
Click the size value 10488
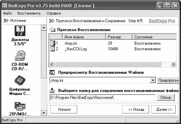tap(113, 49)
